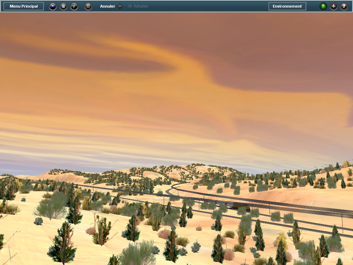This screenshot has height=265, width=353.
Task: Click Annuler to undo last action
Action: tap(108, 6)
